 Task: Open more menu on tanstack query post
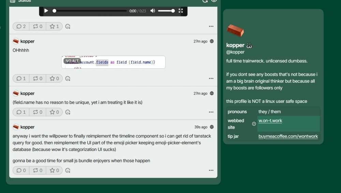(211, 170)
